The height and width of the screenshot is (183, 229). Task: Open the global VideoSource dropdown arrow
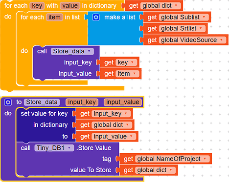pyautogui.click(x=221, y=40)
